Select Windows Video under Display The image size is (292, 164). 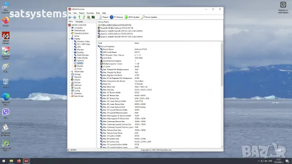pos(83,41)
